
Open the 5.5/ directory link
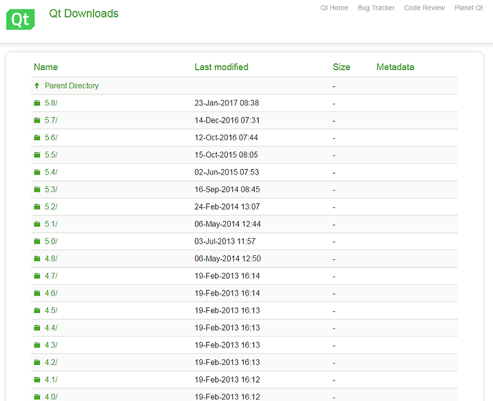(x=51, y=155)
